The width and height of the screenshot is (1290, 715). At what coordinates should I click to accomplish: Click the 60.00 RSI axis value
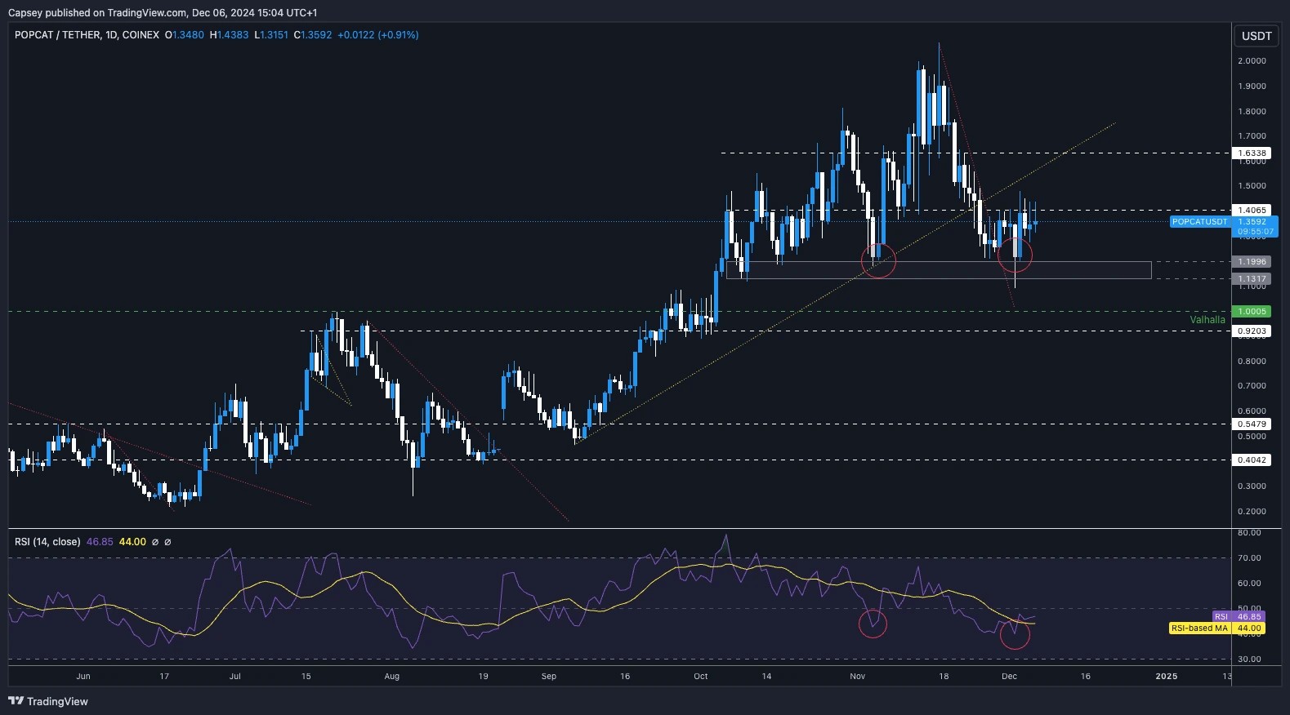(x=1249, y=584)
